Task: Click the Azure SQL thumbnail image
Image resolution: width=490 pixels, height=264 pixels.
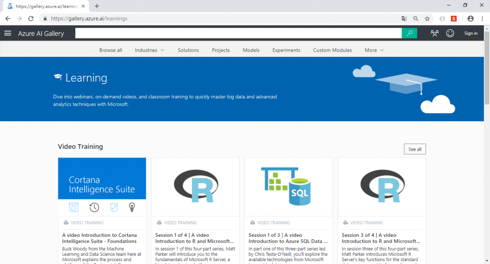Action: (289, 187)
